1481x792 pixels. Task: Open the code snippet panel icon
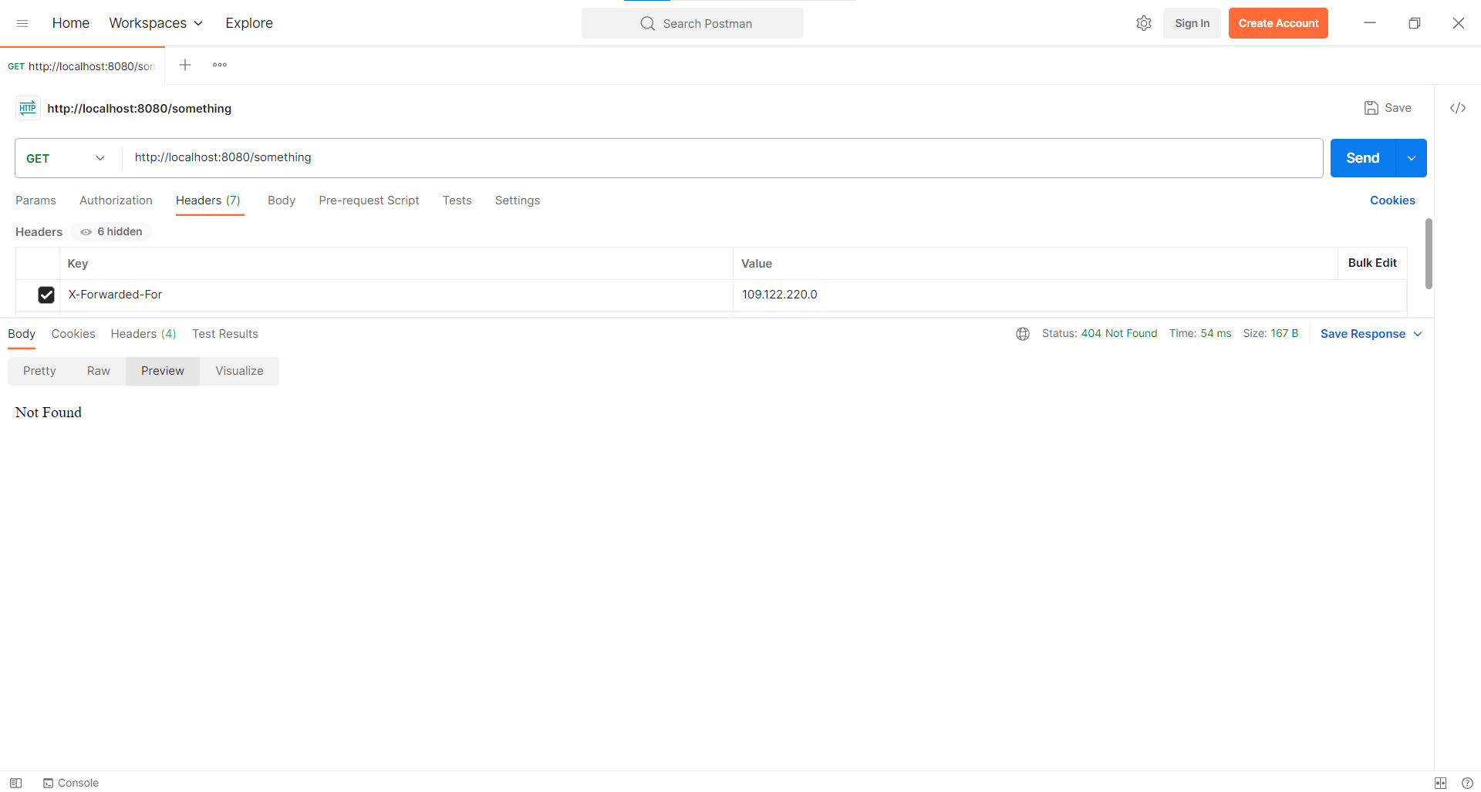point(1458,108)
